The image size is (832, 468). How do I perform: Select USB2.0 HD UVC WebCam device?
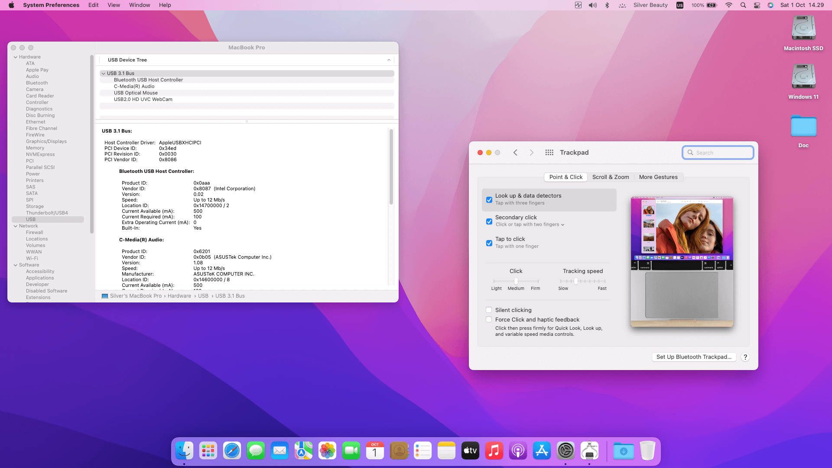click(143, 100)
